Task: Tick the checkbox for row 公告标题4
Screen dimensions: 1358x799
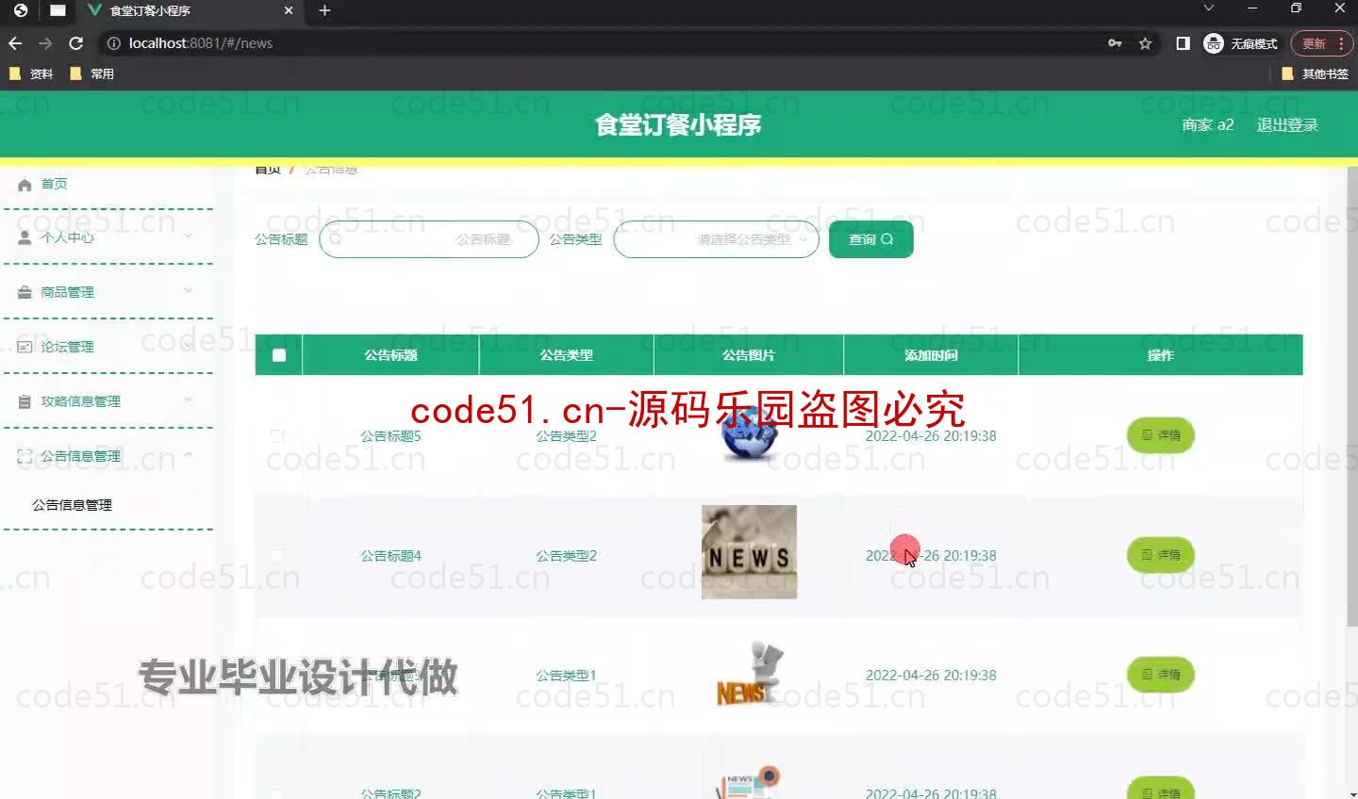Action: click(x=277, y=556)
